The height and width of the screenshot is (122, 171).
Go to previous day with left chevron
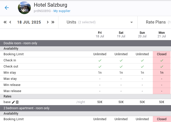10,22
